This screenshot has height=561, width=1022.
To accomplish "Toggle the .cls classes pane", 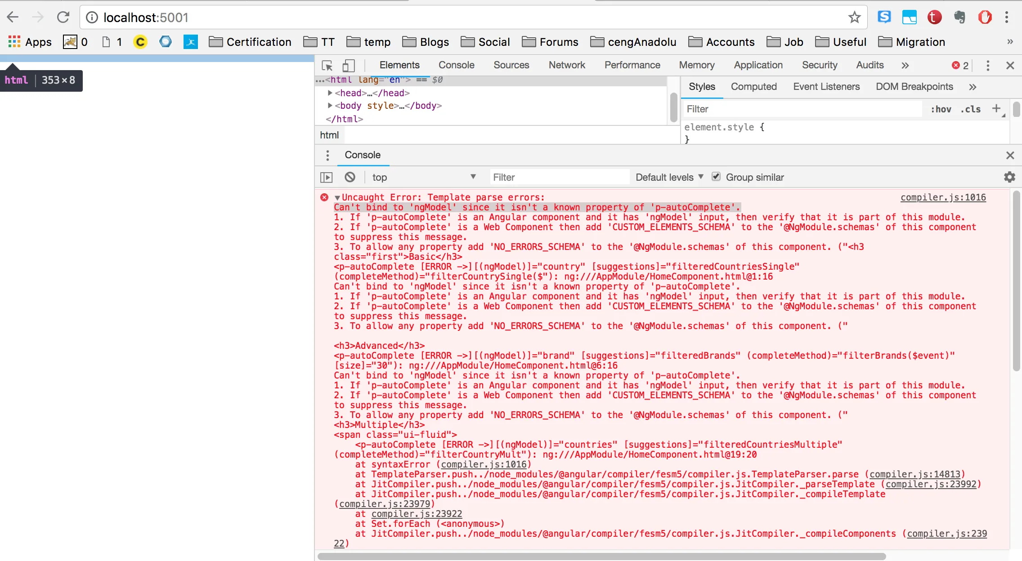I will pyautogui.click(x=970, y=109).
